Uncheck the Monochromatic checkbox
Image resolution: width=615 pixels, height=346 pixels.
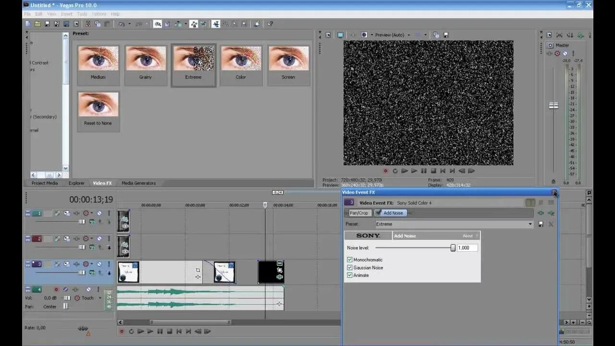click(350, 260)
